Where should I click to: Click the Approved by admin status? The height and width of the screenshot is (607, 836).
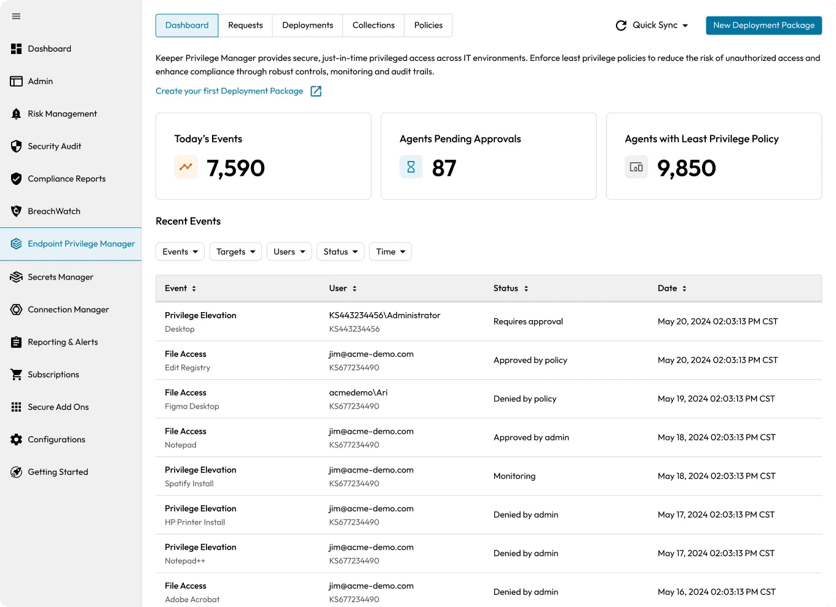(531, 437)
